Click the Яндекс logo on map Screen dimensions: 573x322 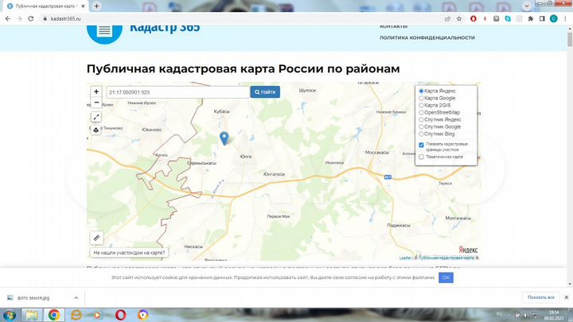click(x=468, y=250)
